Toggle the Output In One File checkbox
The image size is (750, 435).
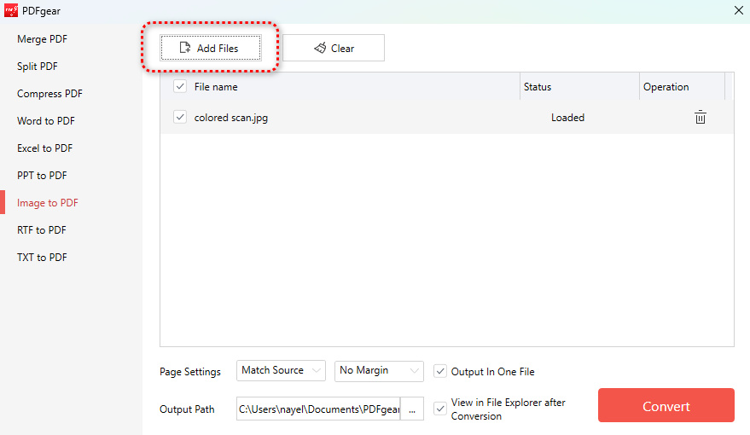(x=440, y=371)
